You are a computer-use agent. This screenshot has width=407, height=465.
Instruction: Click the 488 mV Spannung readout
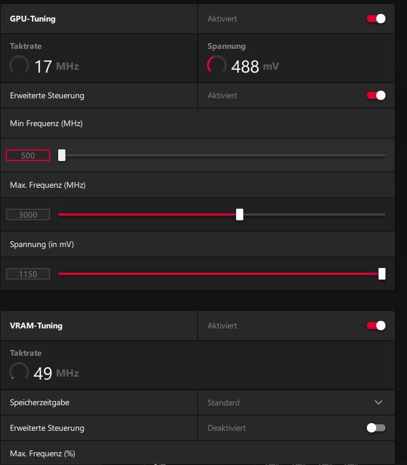point(254,66)
